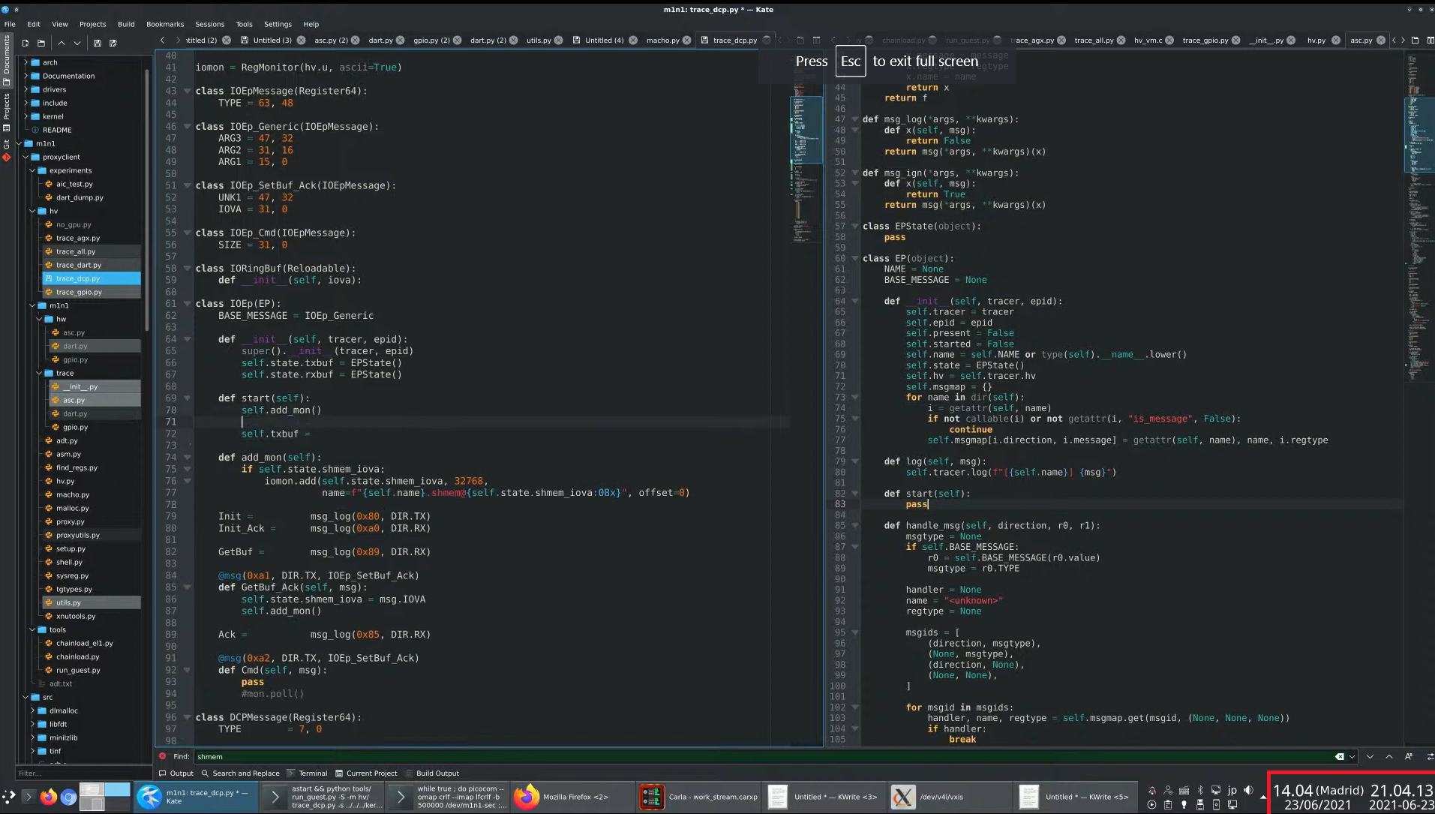Click the clipboard tray icon
Screen dimensions: 1435x814
[1168, 804]
